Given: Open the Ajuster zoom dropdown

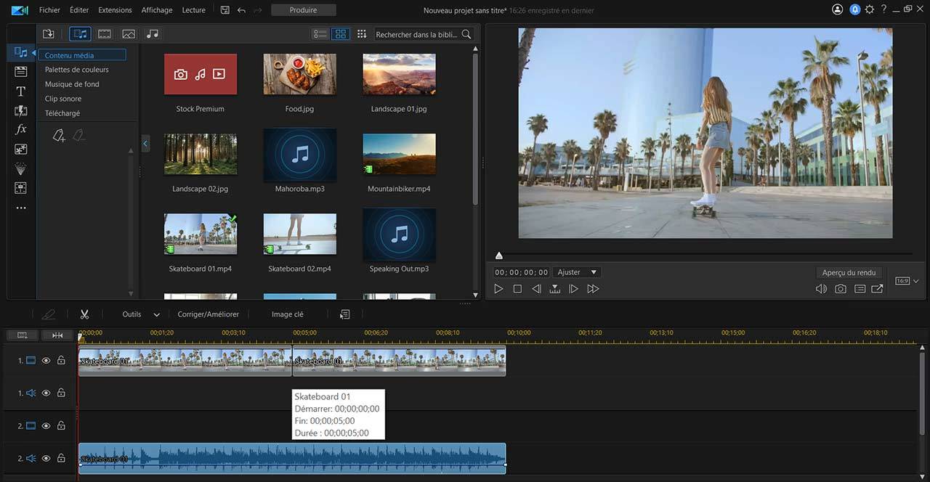Looking at the screenshot, I should tap(576, 272).
